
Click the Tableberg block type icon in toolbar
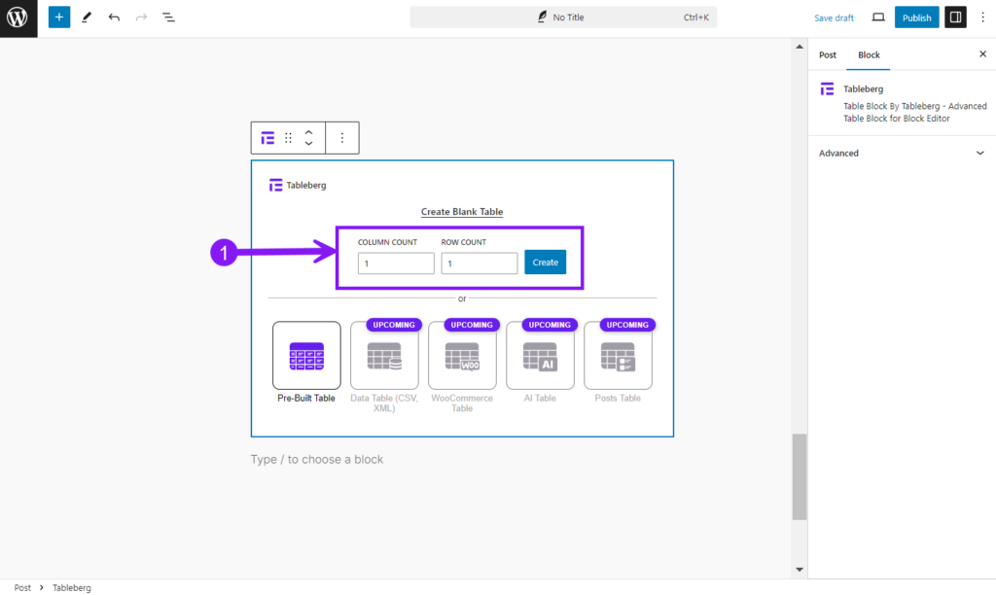pos(267,138)
